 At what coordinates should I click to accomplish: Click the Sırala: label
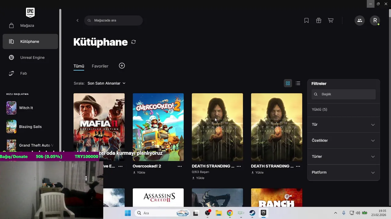point(79,83)
